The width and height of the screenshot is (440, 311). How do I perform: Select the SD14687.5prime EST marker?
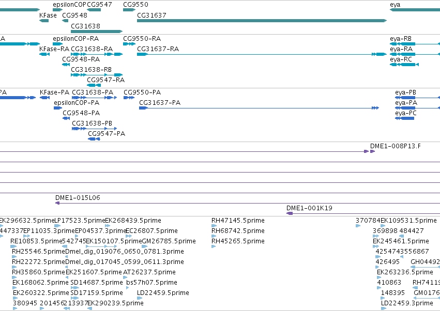(x=74, y=288)
